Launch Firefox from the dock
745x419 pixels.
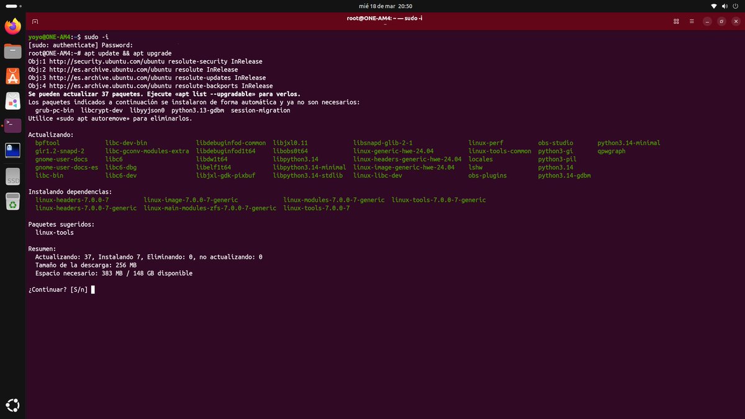click(13, 26)
